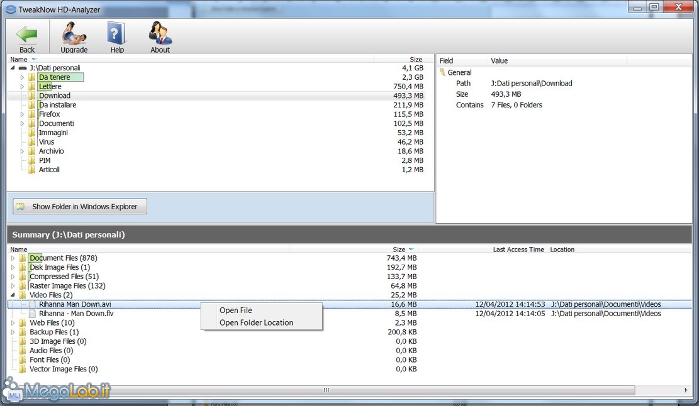Click the Value column header

tap(557, 60)
